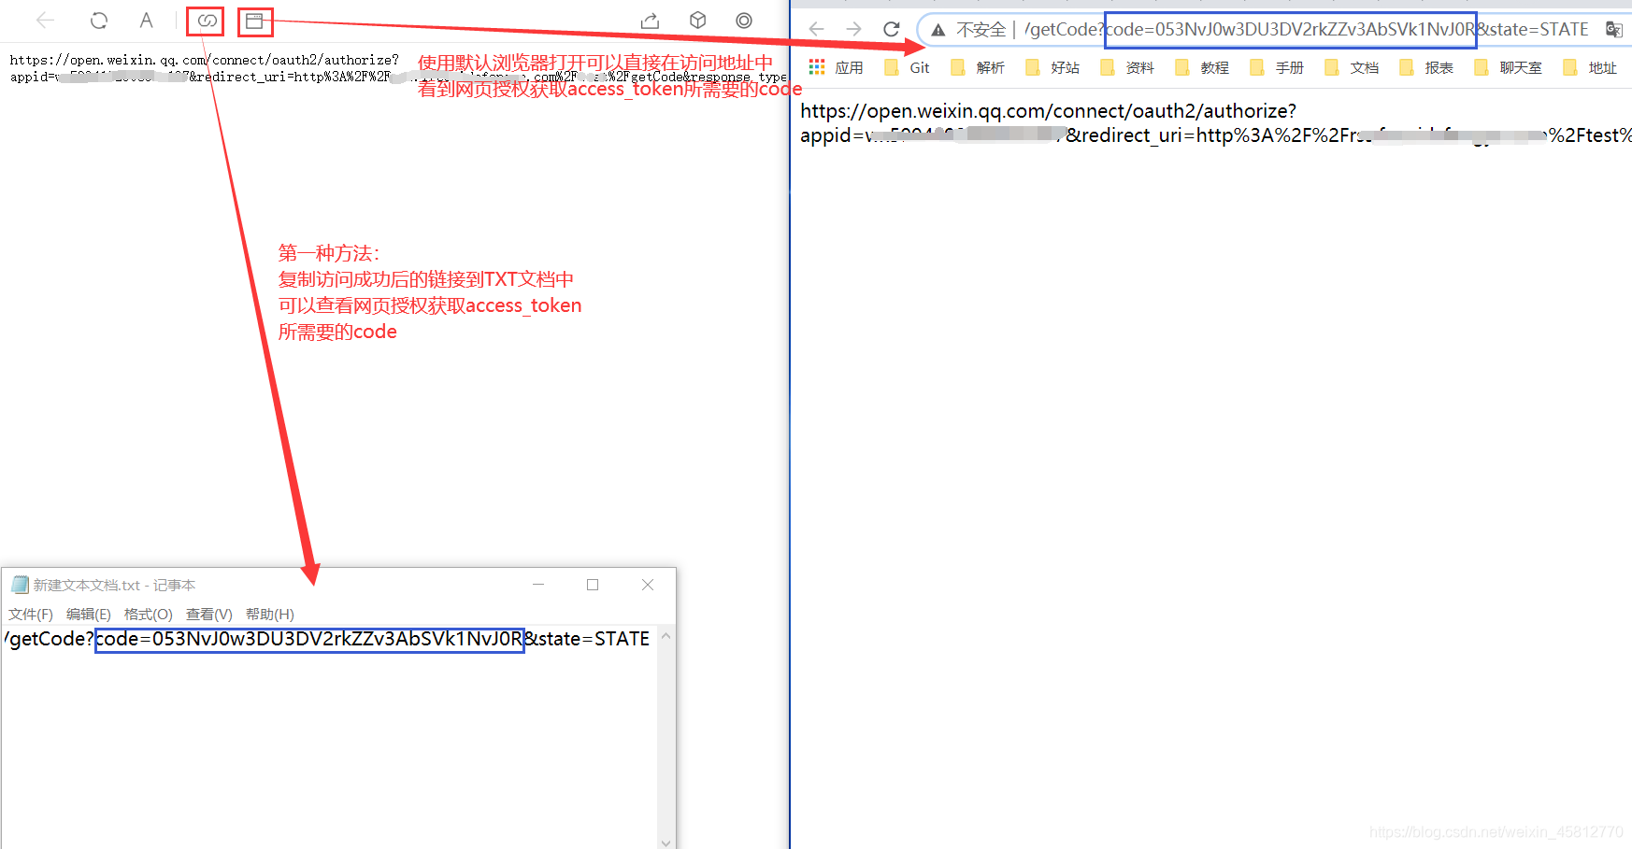Open the 地址 bookmark folder
Screen dimensions: 1632x849
[1589, 67]
